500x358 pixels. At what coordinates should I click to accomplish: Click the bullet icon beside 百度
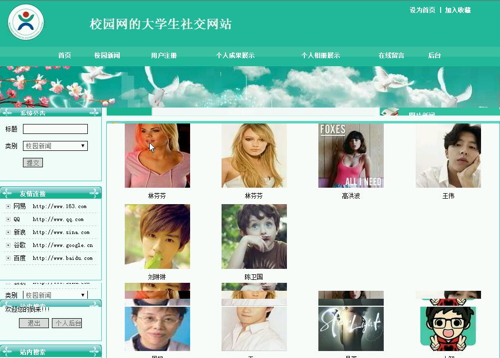click(x=8, y=258)
